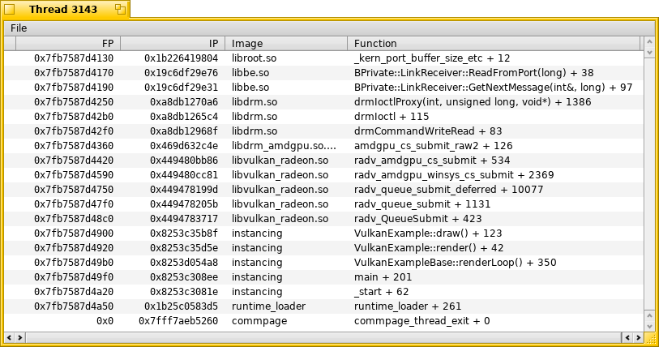Viewport: 659px width, 347px height.
Task: Select the radv_amdgpu_cs_submit + 534 row
Action: point(323,161)
